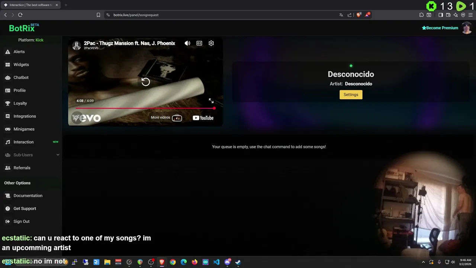Expand the Sub-Users menu

click(31, 155)
